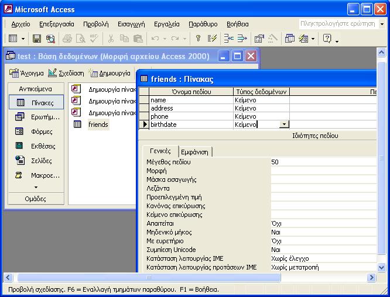390x297 pixels.
Task: Click the Delete Rows toolbar icon
Action: pos(242,39)
